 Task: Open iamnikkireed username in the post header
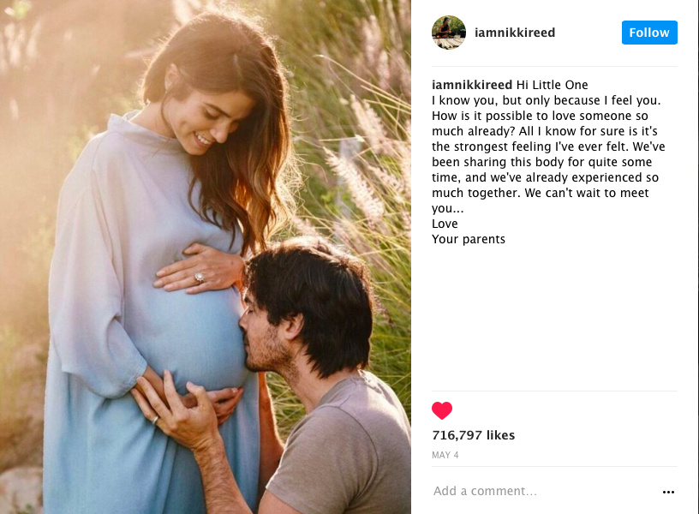coord(515,33)
